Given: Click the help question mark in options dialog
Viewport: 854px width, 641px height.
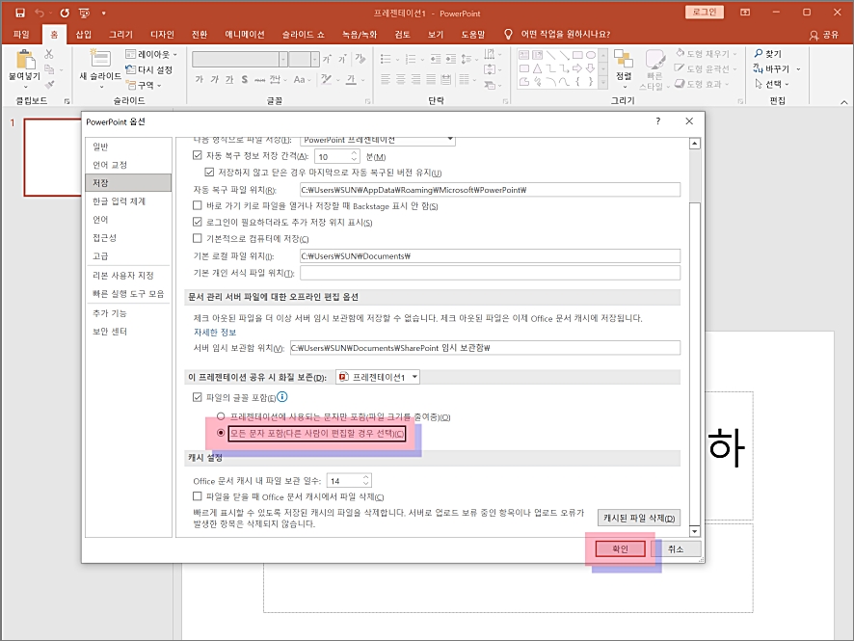Looking at the screenshot, I should pos(658,120).
